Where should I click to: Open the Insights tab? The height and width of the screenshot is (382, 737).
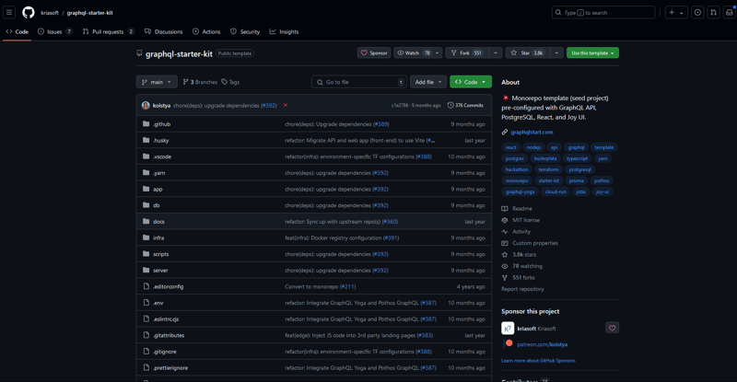(284, 31)
